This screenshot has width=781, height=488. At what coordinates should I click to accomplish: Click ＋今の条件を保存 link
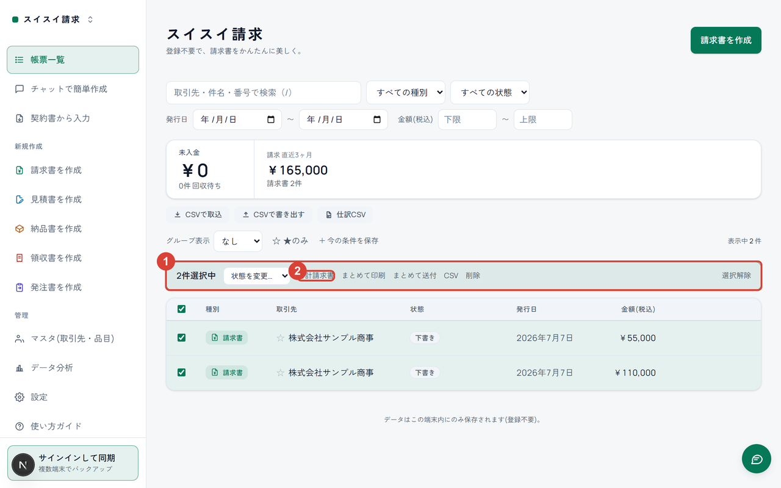click(x=348, y=241)
